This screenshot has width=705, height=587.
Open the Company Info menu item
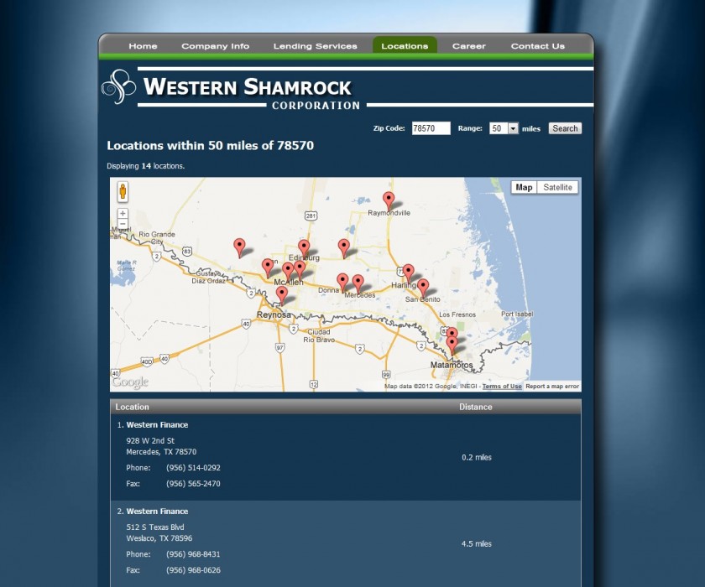[216, 46]
